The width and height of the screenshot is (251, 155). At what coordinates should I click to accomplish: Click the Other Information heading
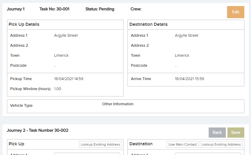(118, 104)
